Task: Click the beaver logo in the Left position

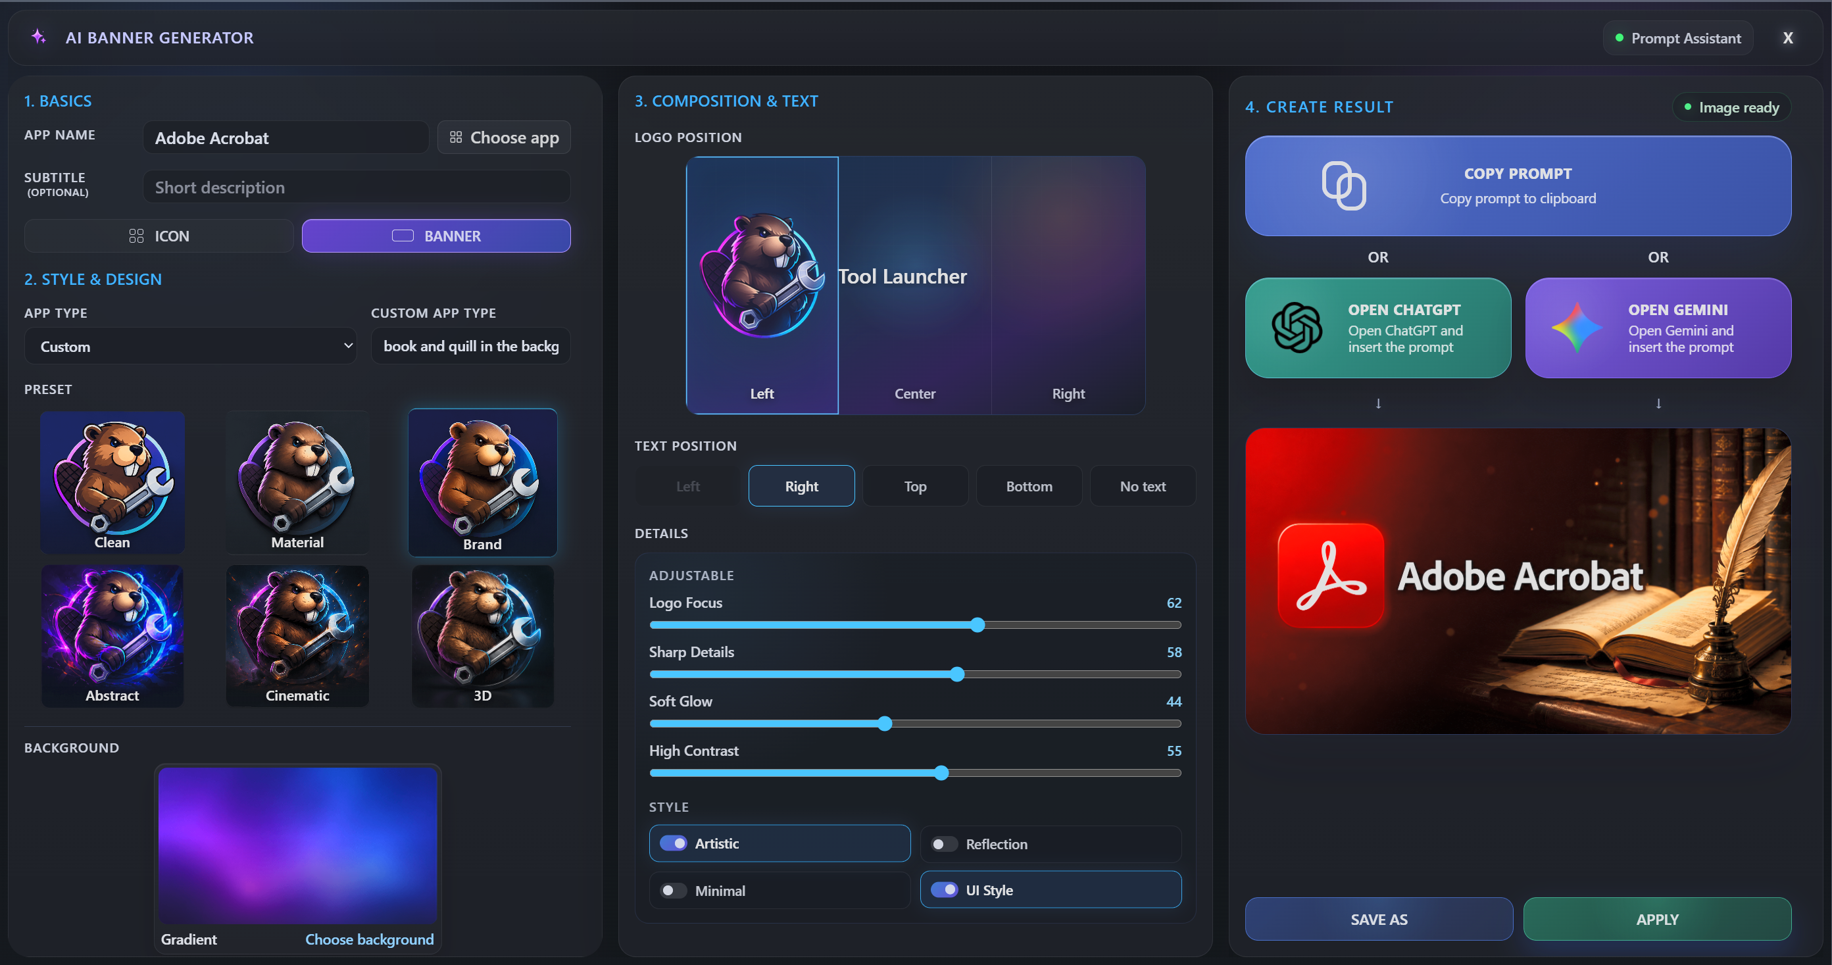Action: click(x=762, y=275)
